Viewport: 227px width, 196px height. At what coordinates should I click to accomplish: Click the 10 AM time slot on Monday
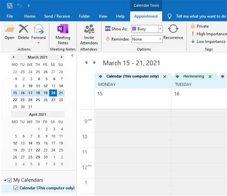point(133,140)
